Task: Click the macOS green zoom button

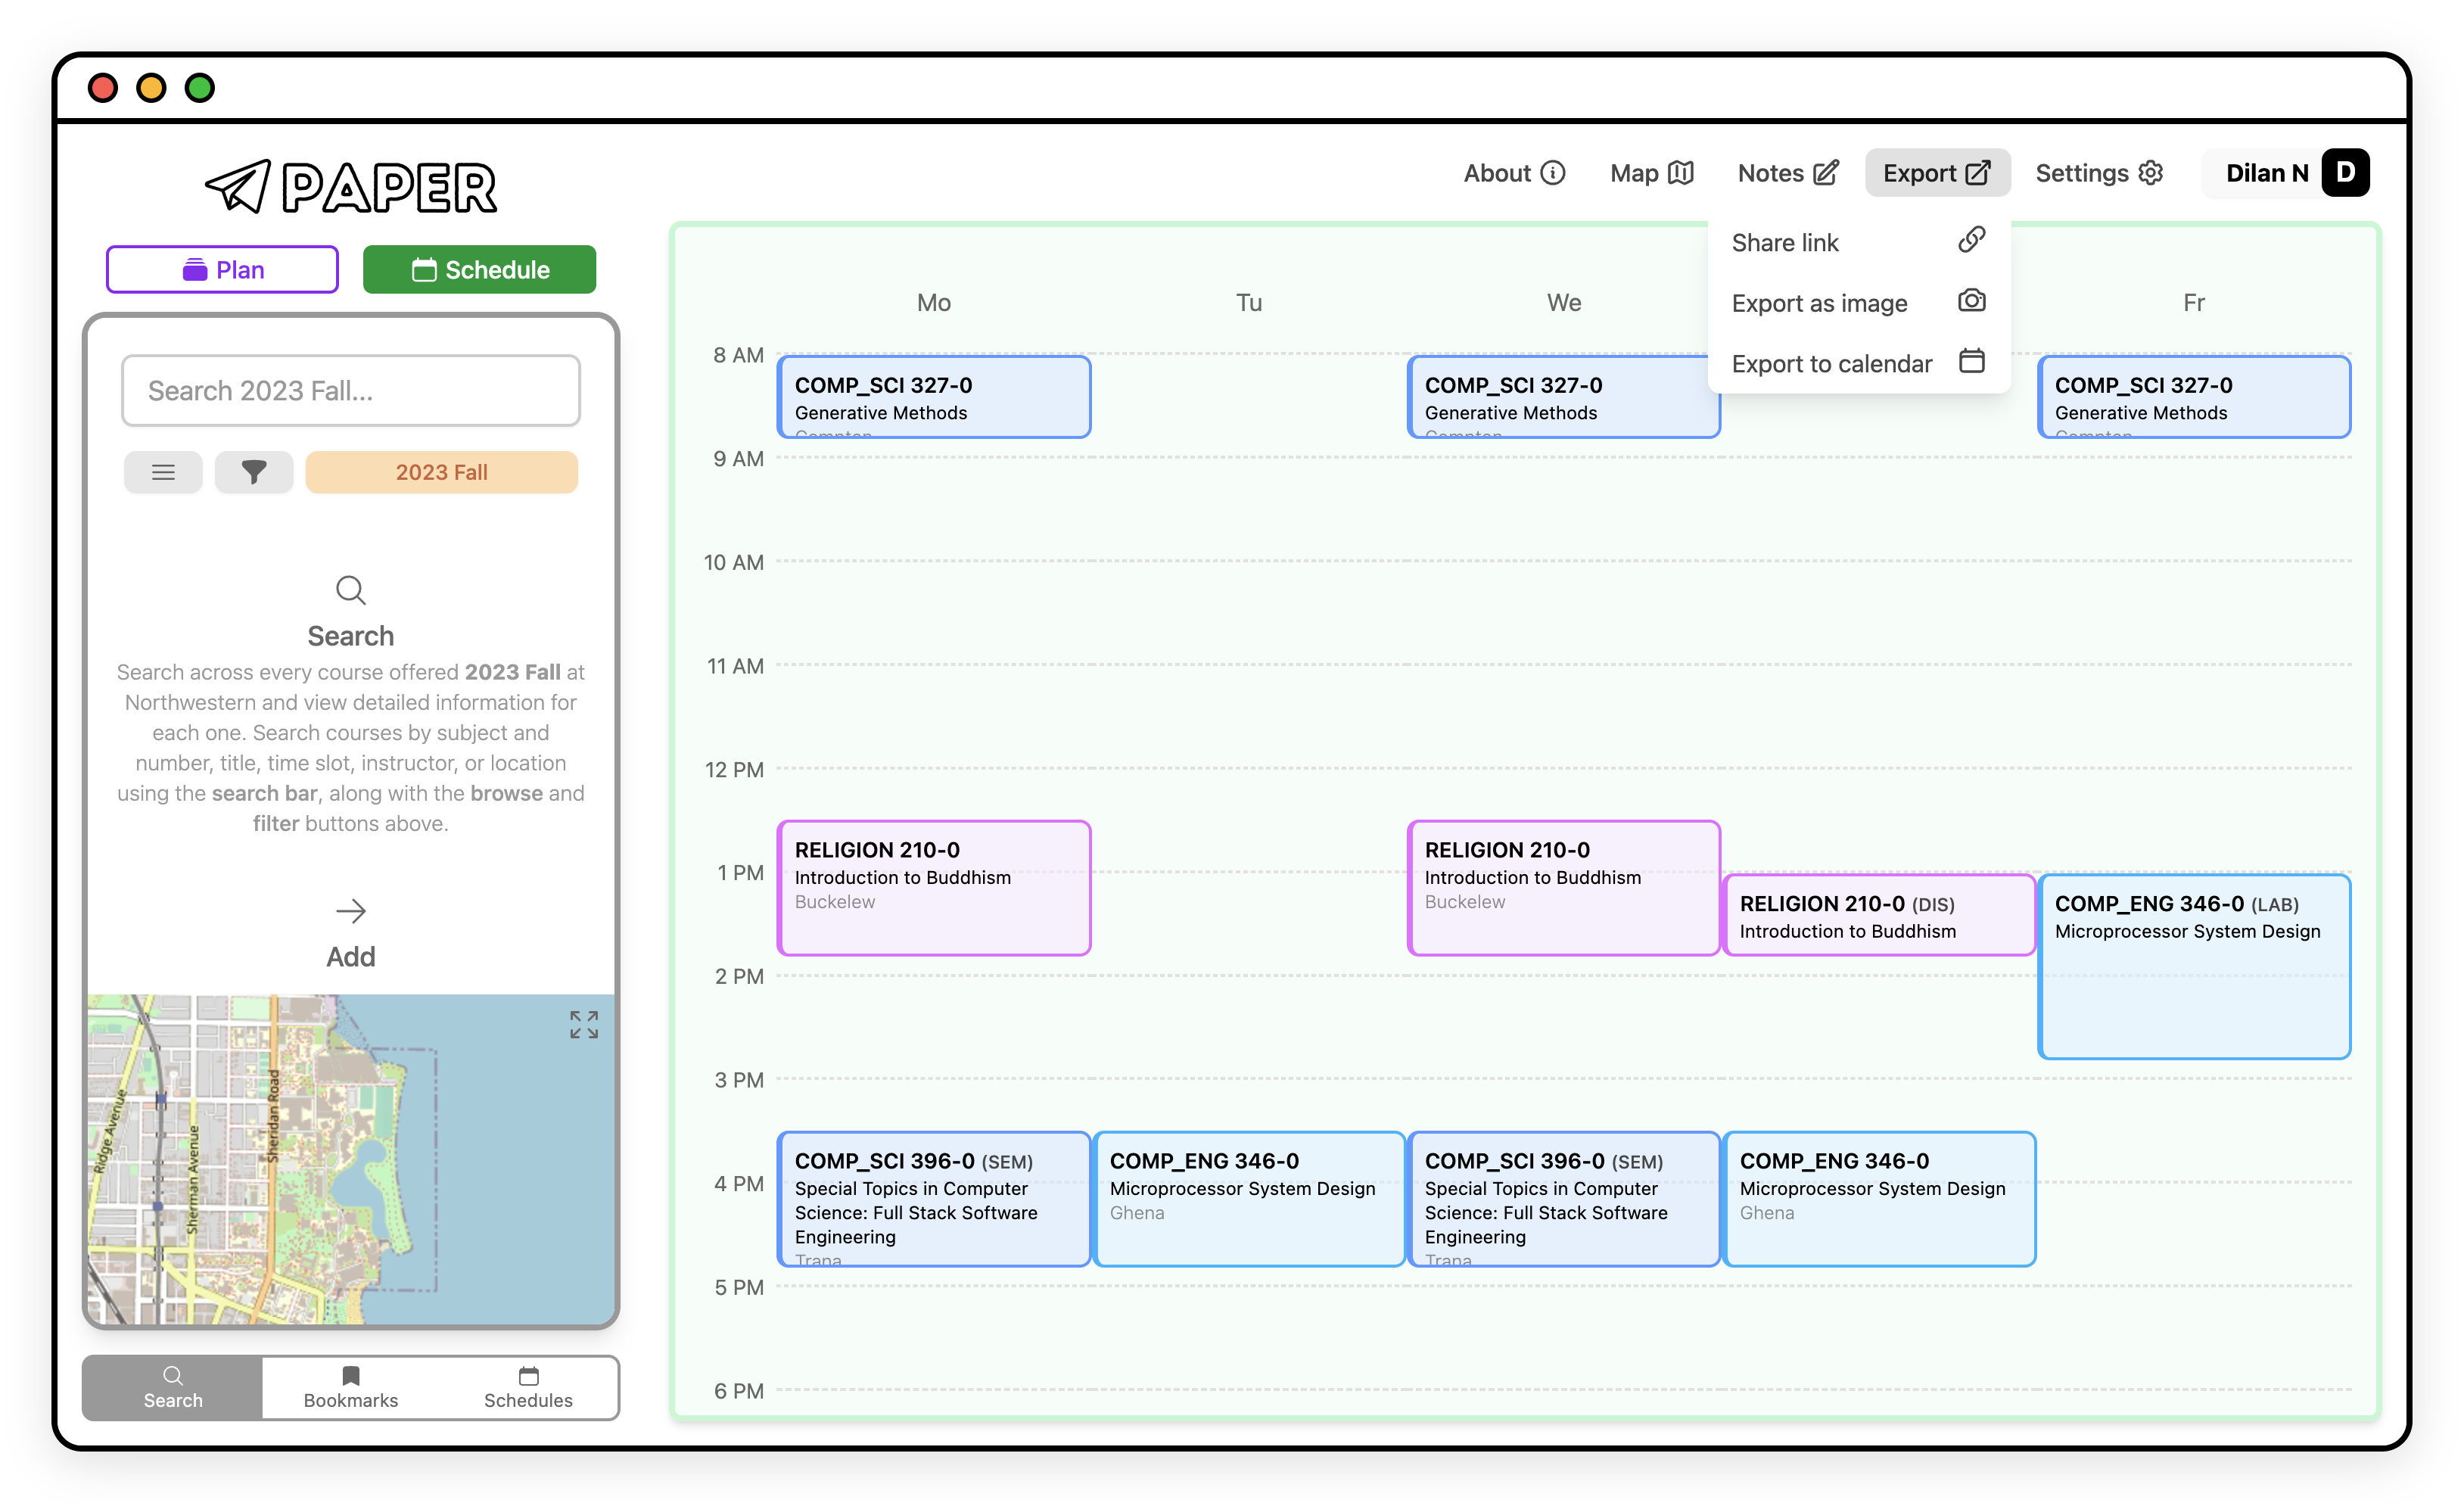Action: [200, 88]
